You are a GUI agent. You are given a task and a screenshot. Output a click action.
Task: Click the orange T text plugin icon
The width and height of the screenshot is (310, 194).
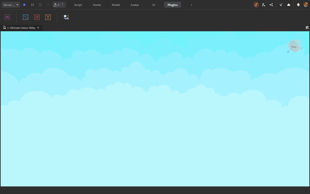pyautogui.click(x=48, y=17)
